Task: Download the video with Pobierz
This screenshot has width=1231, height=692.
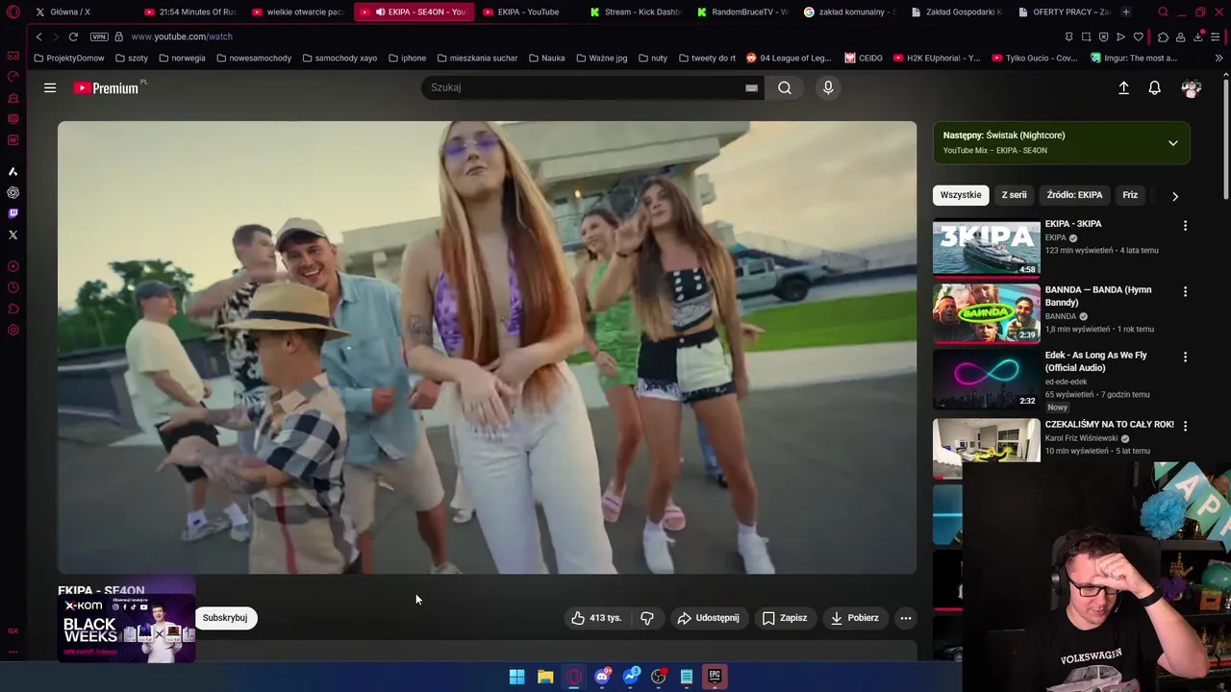Action: click(x=855, y=618)
